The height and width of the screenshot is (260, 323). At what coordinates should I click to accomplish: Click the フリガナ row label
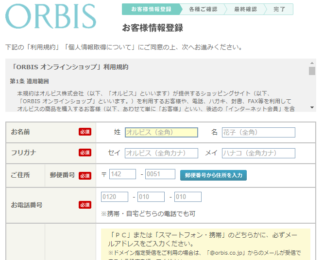coord(23,153)
